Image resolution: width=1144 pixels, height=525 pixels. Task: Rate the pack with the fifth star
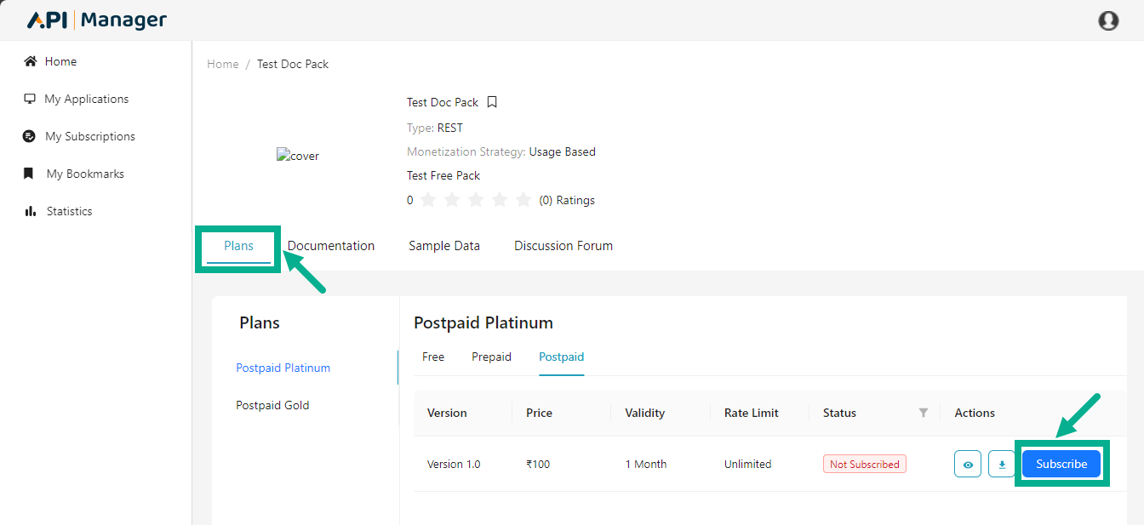[523, 200]
